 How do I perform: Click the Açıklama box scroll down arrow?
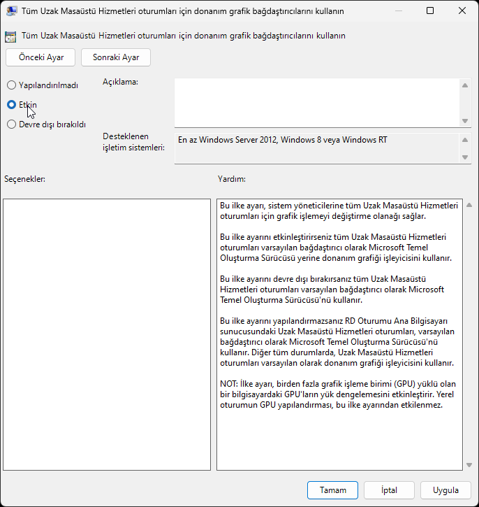point(465,121)
